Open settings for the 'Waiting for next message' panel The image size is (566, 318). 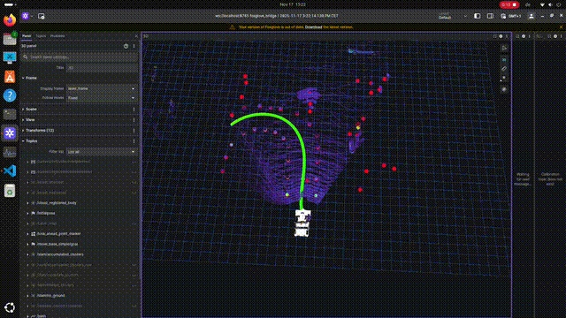tap(524, 36)
